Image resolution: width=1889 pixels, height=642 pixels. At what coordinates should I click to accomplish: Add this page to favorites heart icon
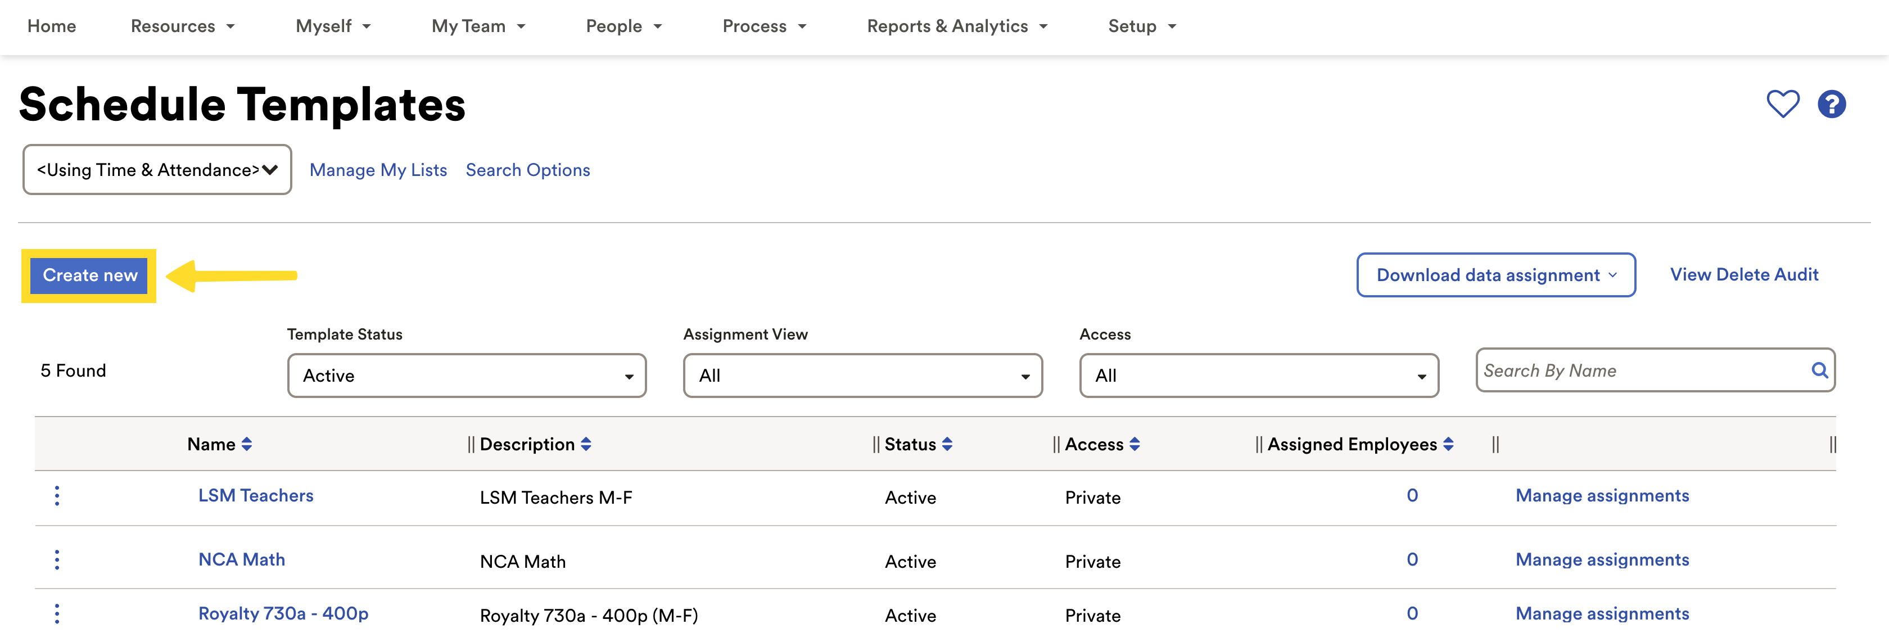click(x=1782, y=103)
